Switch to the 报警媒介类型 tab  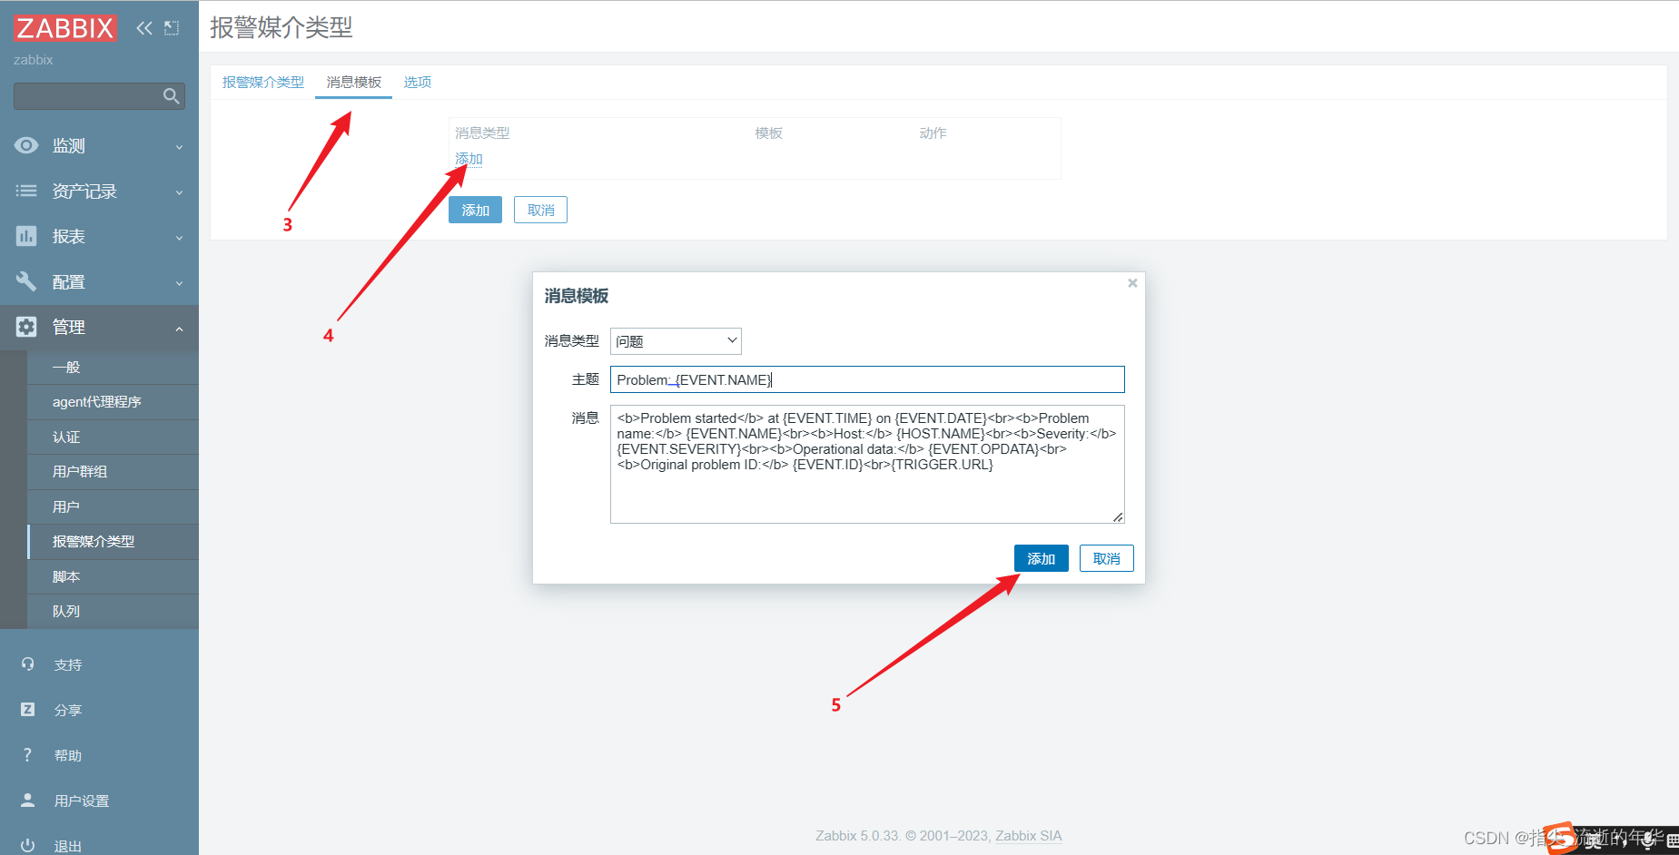pyautogui.click(x=263, y=82)
